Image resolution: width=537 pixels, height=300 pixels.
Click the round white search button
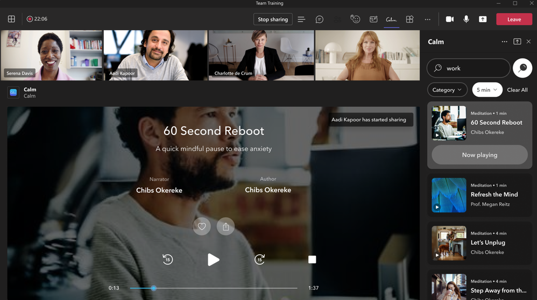(x=522, y=68)
